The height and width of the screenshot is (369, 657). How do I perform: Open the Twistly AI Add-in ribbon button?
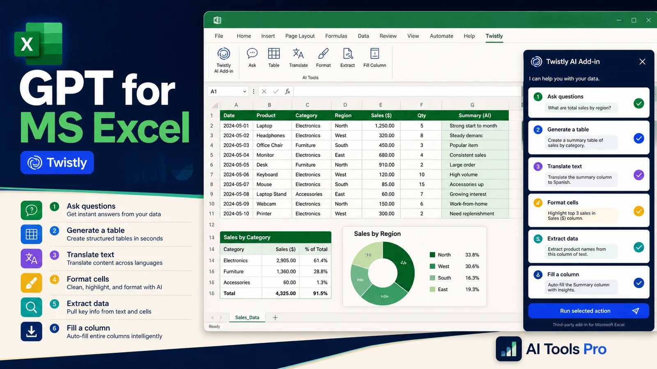point(223,60)
